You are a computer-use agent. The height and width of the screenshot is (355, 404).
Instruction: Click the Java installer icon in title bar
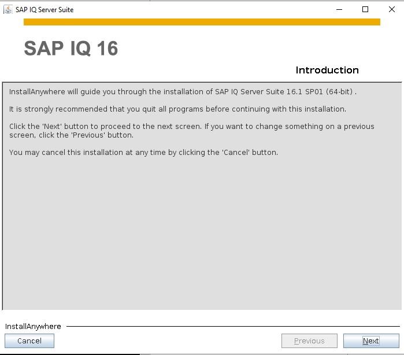(x=8, y=9)
